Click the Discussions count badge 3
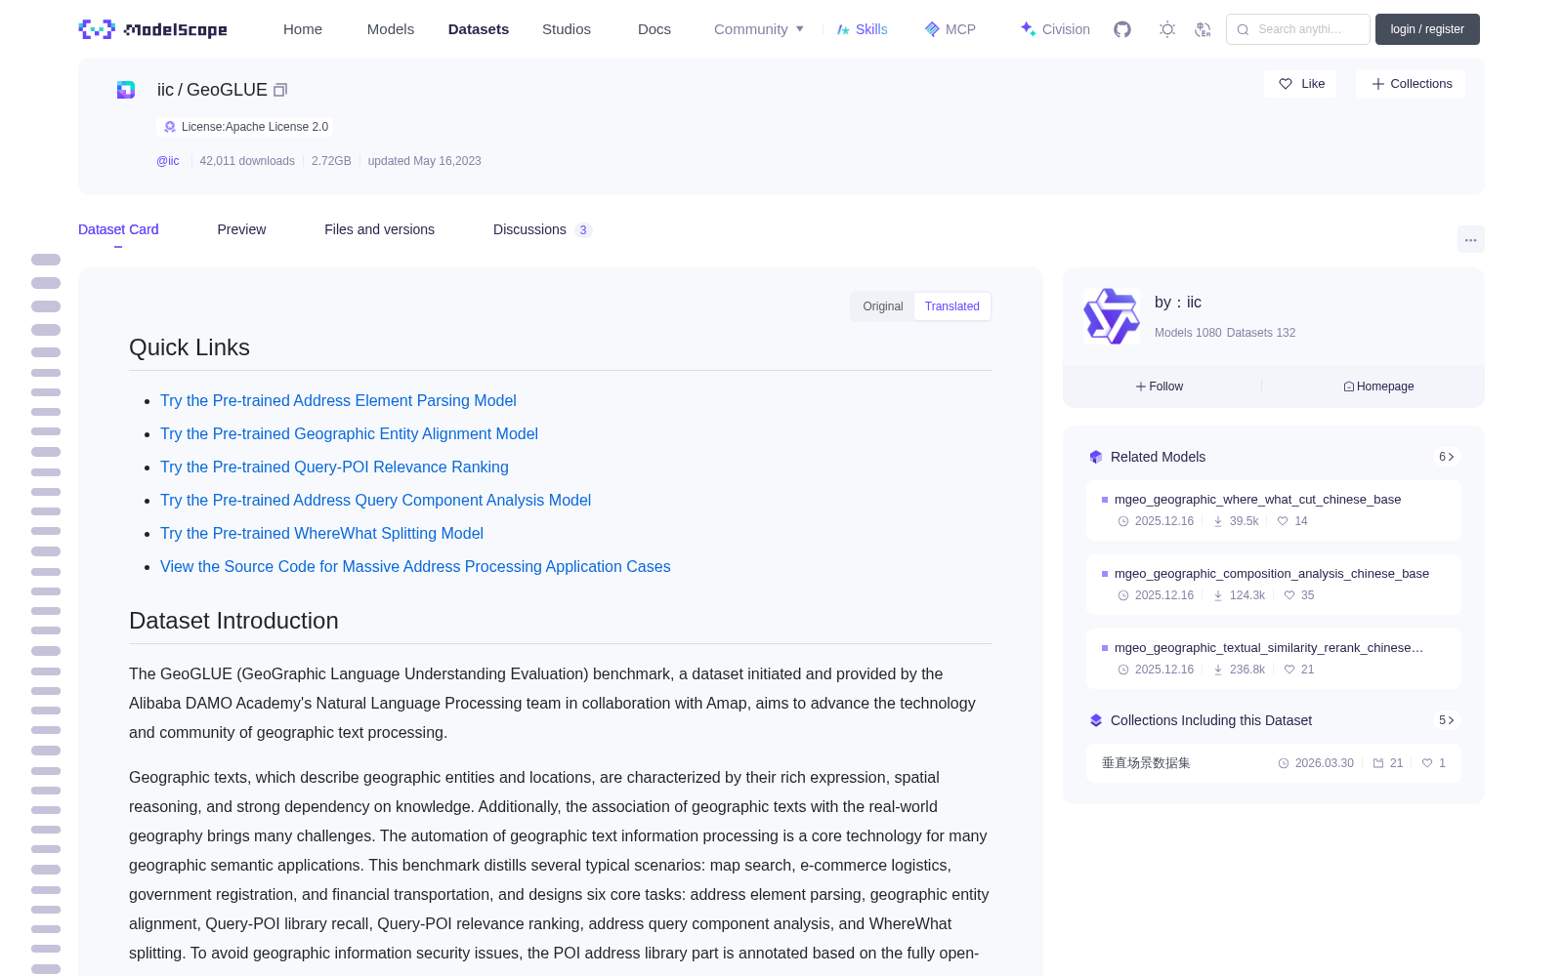Screen dimensions: 1563x976 (x=583, y=230)
